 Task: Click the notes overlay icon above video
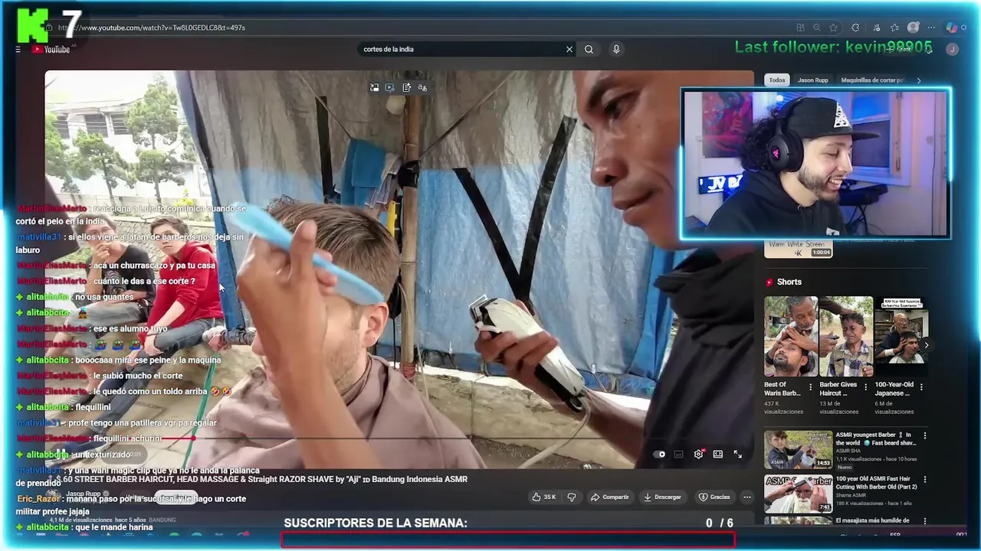pos(406,88)
